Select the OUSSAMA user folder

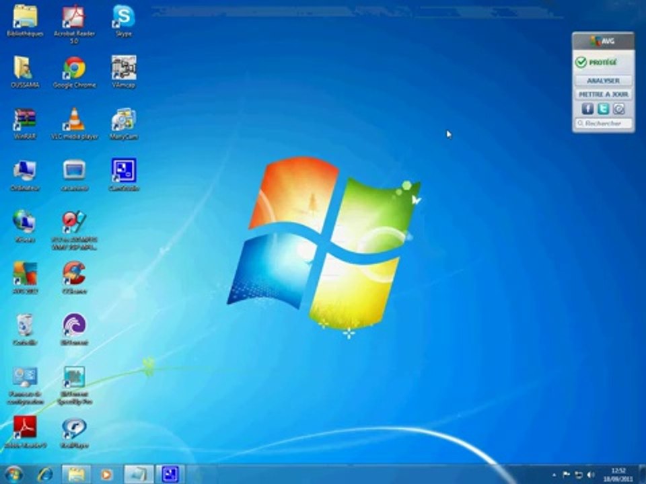point(25,72)
